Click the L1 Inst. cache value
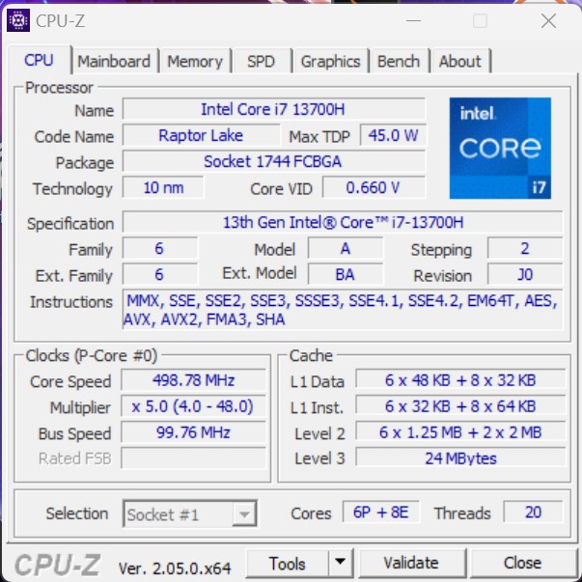This screenshot has height=582, width=582. pos(460,406)
